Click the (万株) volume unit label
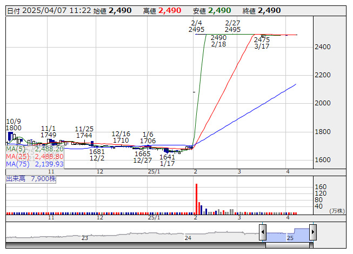This screenshot has height=254, width=353. (337, 211)
